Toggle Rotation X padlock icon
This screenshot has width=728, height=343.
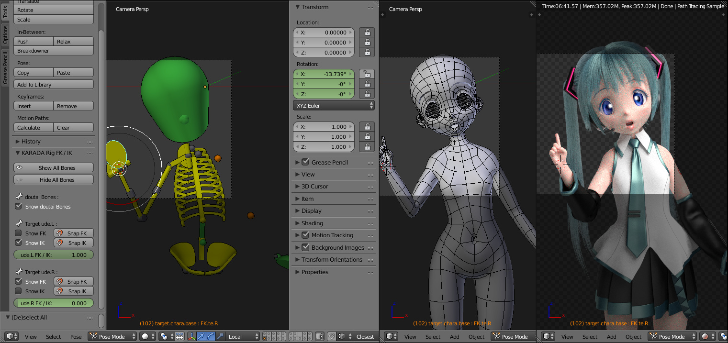click(367, 74)
